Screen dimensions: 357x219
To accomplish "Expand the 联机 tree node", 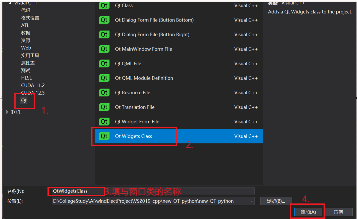I will tap(7, 112).
